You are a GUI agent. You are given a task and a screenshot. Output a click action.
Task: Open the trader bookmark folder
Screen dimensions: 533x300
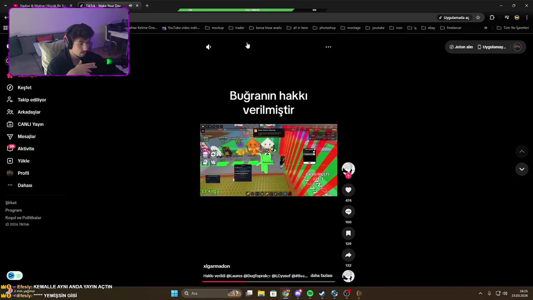(237, 28)
